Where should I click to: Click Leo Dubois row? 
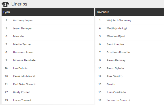pyautogui.click(x=48, y=68)
